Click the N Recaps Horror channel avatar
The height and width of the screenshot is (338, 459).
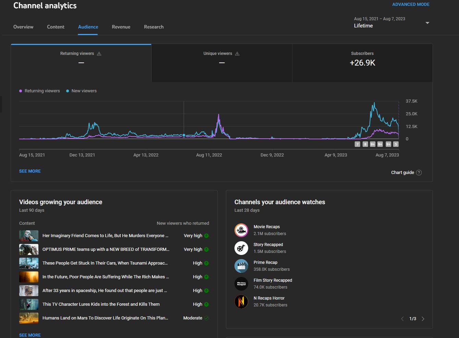pos(241,302)
